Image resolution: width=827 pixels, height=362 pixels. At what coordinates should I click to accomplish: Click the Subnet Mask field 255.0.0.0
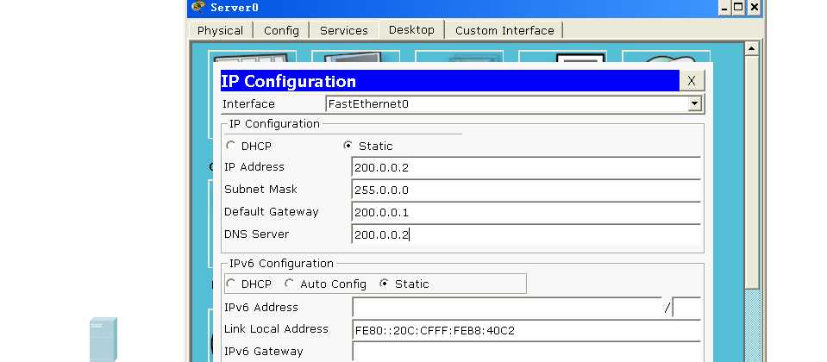pos(526,190)
